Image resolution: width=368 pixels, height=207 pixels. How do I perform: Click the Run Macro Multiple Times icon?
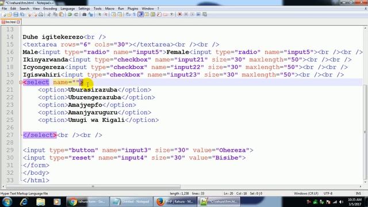click(x=198, y=14)
